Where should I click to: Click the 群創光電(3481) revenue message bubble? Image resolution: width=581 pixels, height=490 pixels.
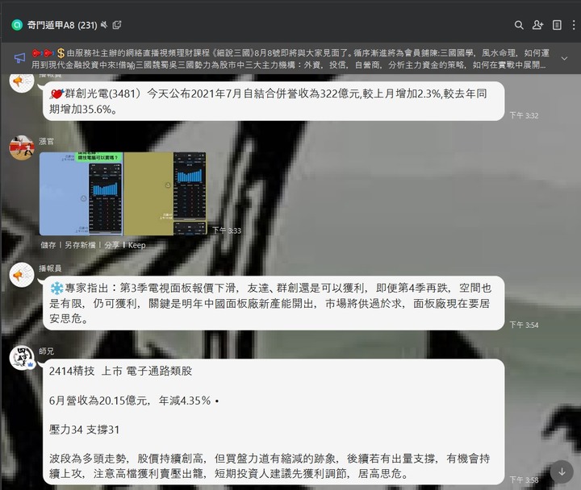(274, 101)
